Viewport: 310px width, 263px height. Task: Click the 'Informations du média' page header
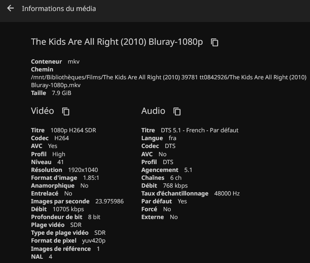(59, 8)
